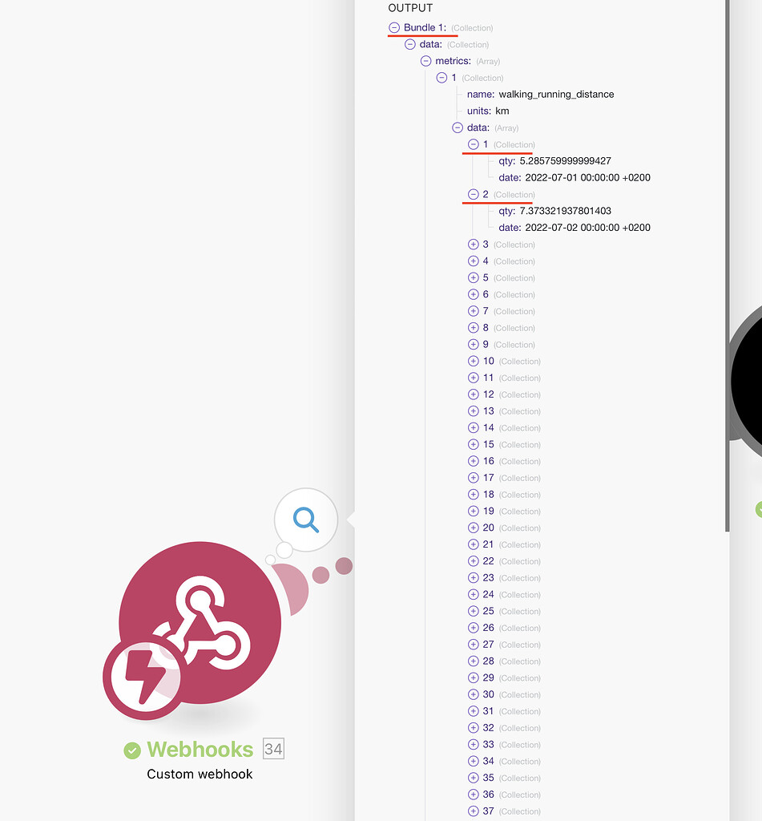Click the green checkmark next to Webhooks
This screenshot has width=762, height=821.
click(x=131, y=750)
